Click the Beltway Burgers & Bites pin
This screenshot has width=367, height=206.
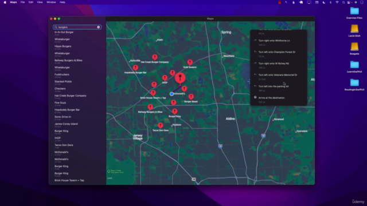pos(150,107)
